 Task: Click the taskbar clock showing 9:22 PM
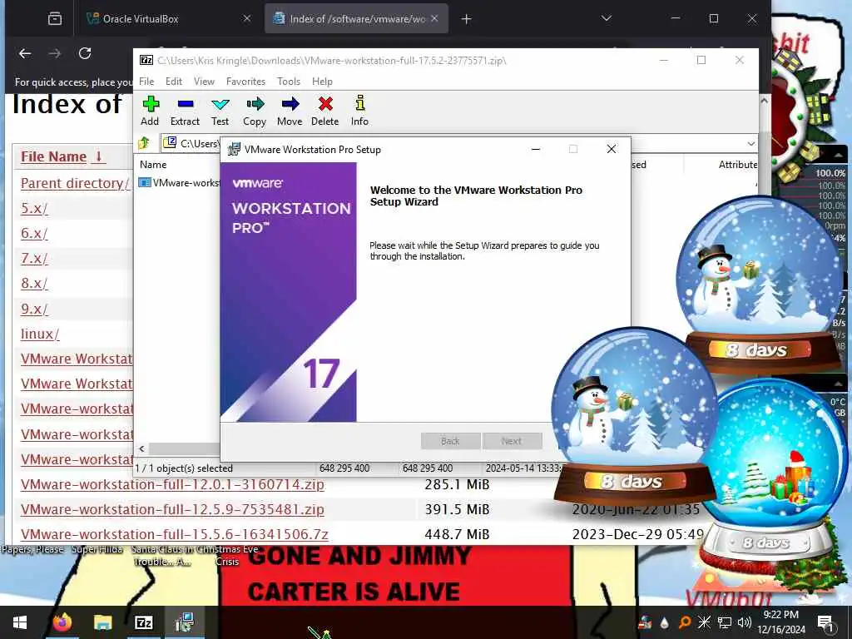click(780, 622)
